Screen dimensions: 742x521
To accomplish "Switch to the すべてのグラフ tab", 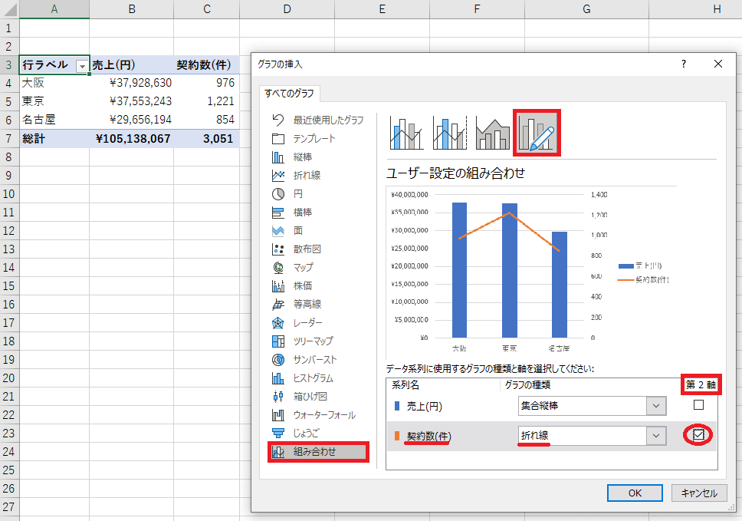I will 290,94.
